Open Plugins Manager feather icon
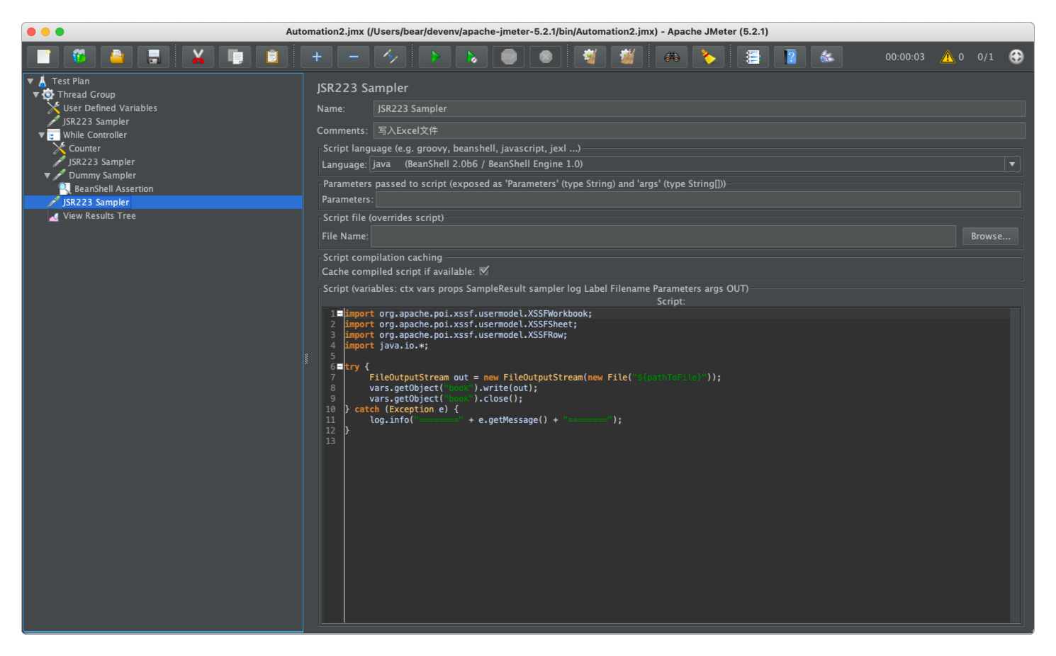The width and height of the screenshot is (1056, 656). 827,57
